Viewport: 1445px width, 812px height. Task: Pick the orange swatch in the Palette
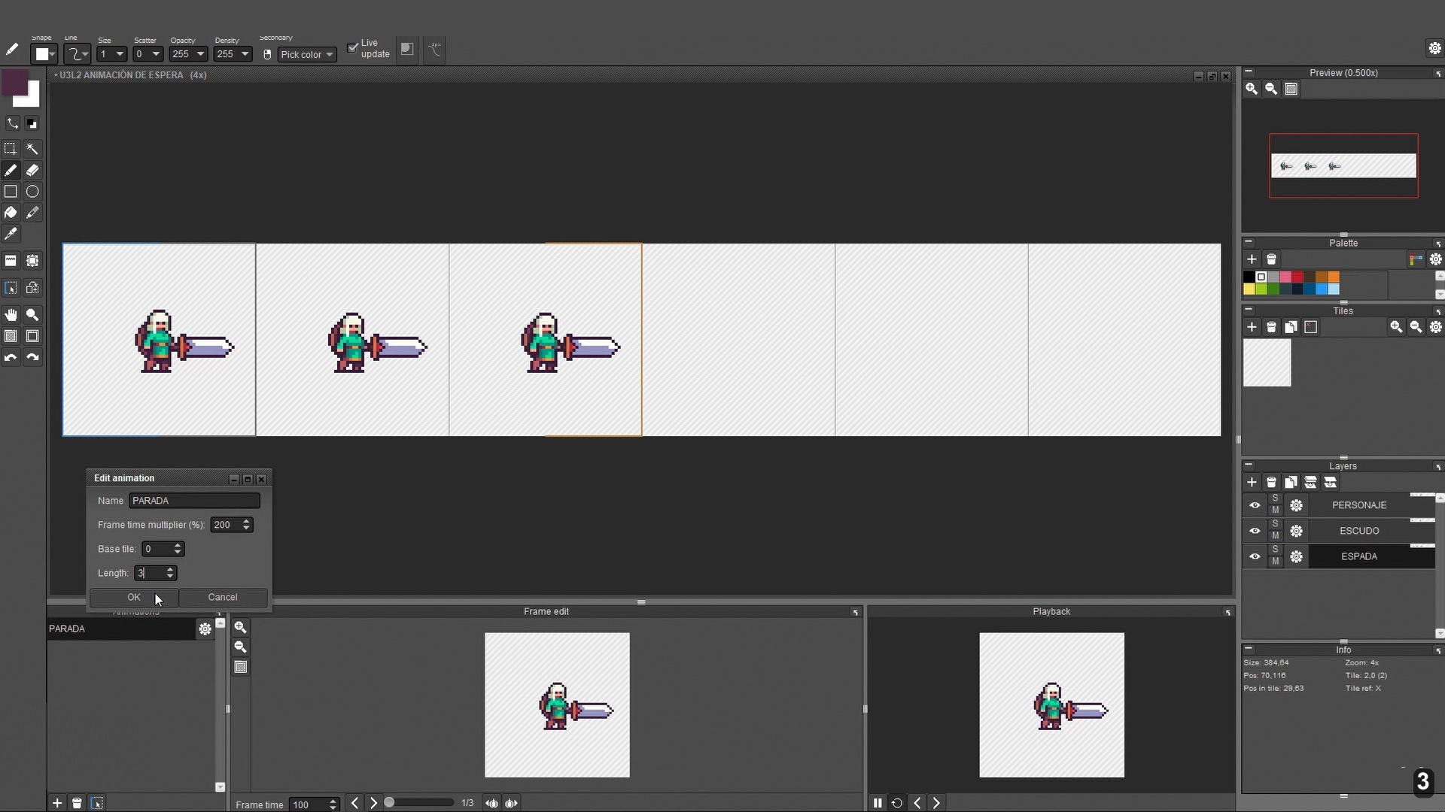pos(1333,277)
